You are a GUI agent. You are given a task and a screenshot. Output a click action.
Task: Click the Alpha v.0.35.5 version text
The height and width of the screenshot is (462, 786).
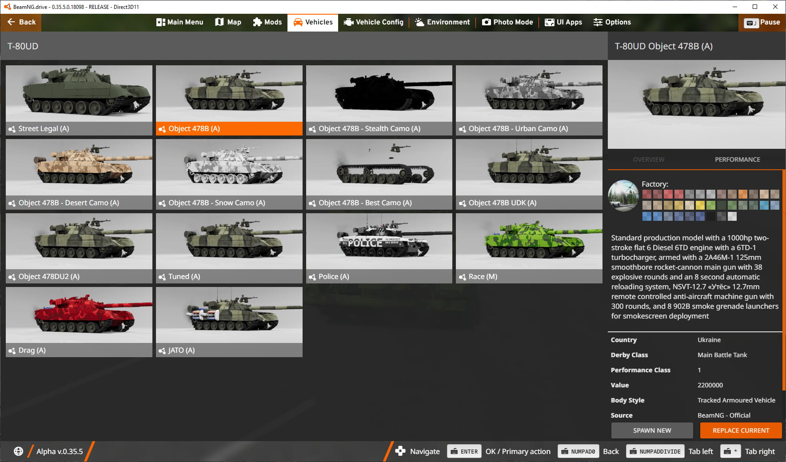pyautogui.click(x=60, y=451)
